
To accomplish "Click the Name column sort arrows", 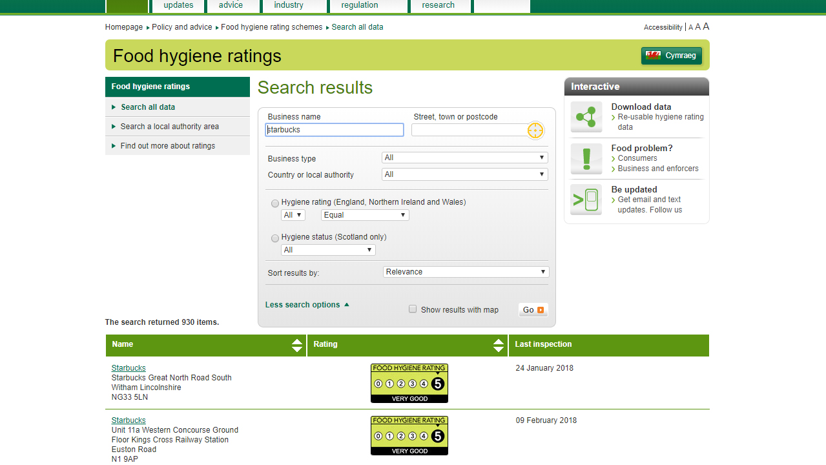I will [297, 345].
